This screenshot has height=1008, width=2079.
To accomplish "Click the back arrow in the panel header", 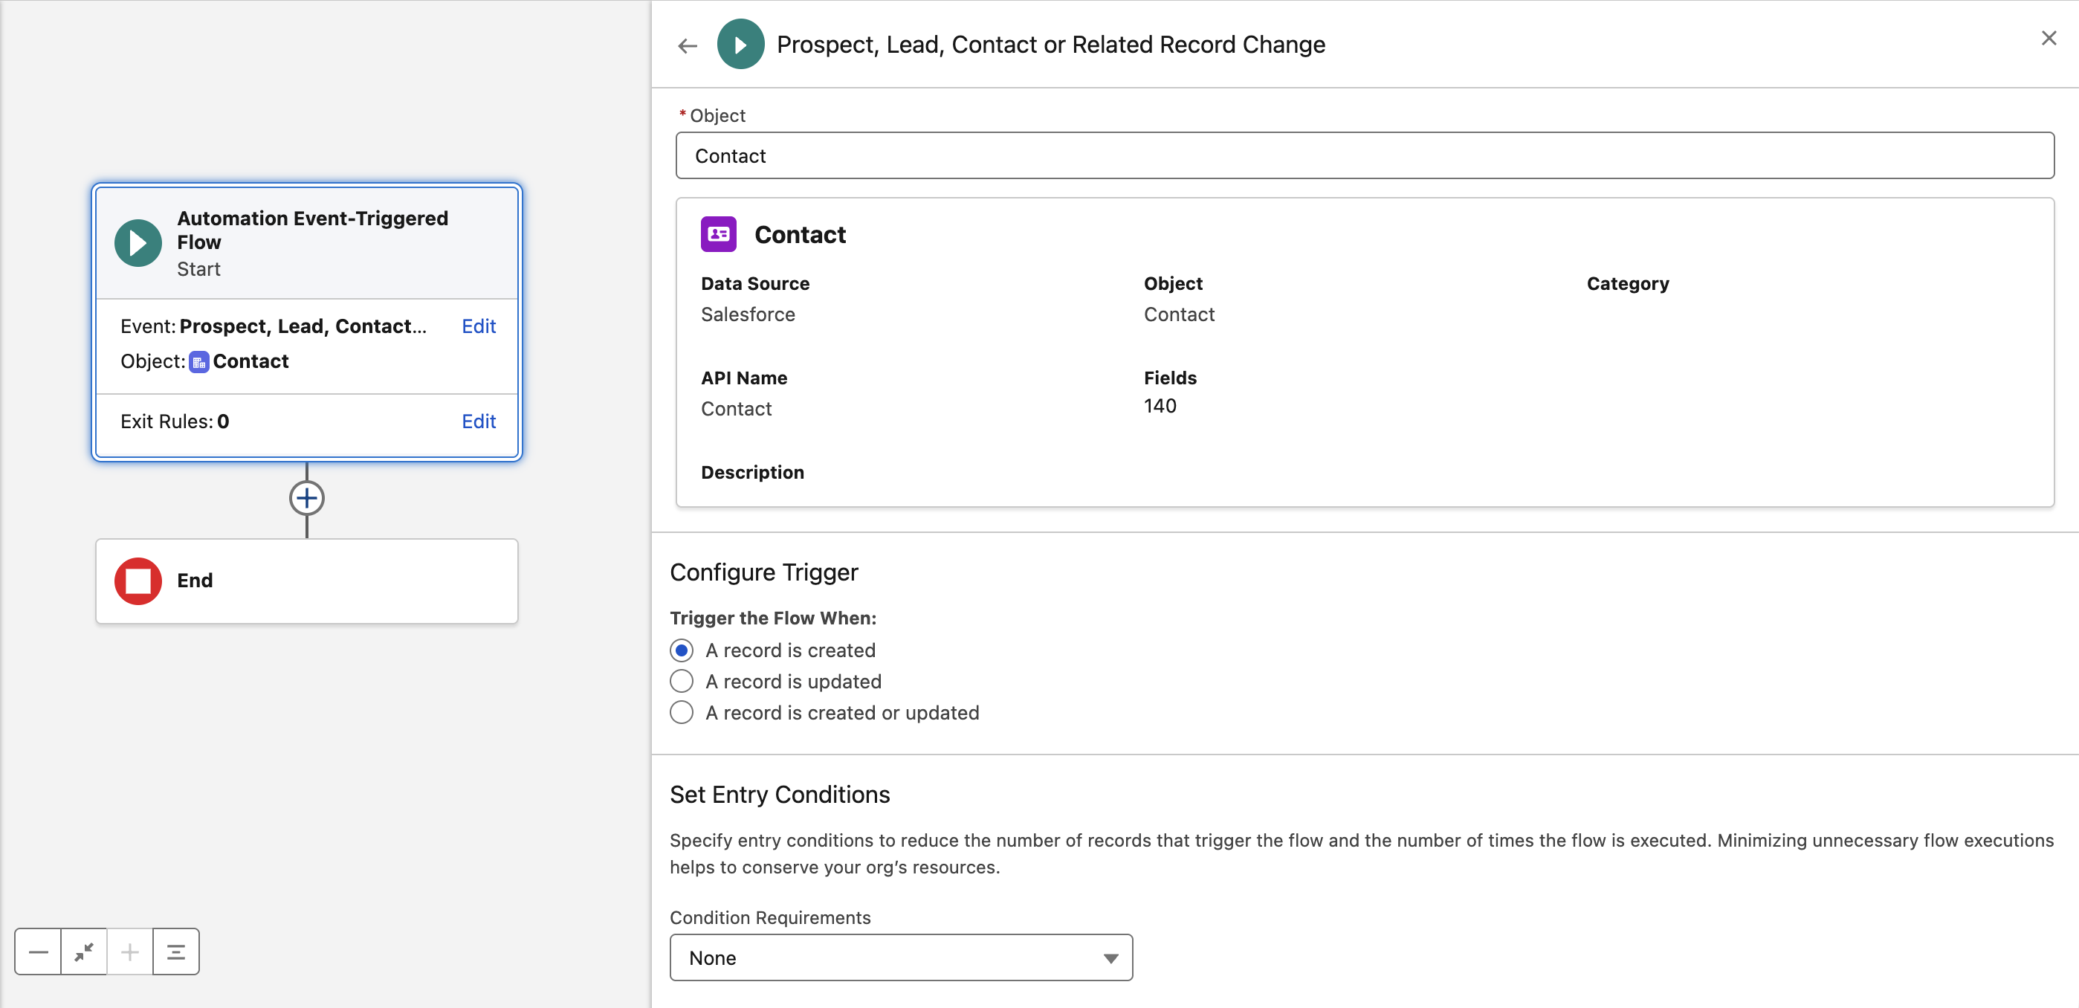I will [x=687, y=45].
